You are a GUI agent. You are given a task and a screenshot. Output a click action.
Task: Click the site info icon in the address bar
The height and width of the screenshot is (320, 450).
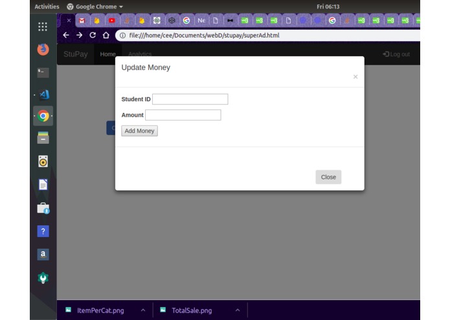[122, 35]
